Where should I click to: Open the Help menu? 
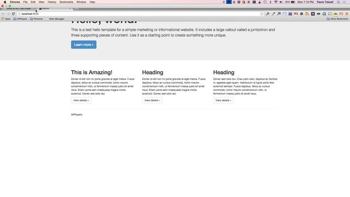click(x=92, y=2)
